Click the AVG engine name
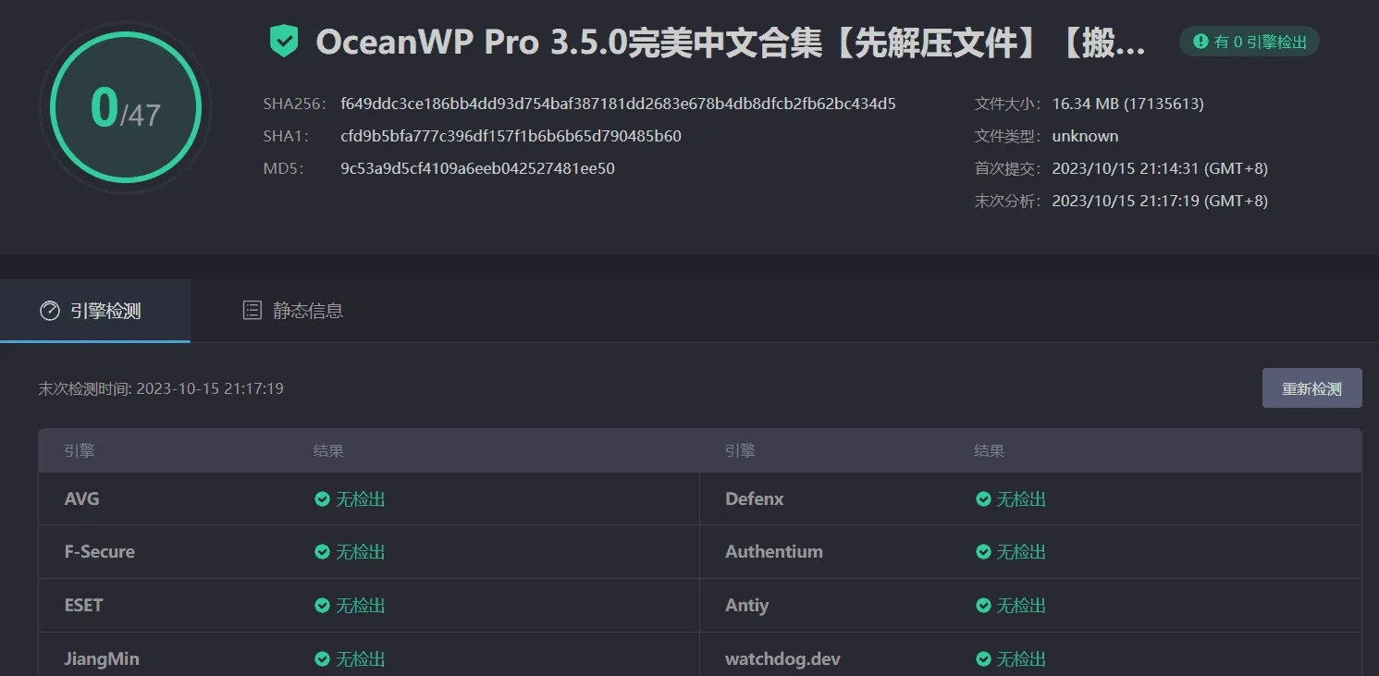1379x676 pixels. click(81, 499)
